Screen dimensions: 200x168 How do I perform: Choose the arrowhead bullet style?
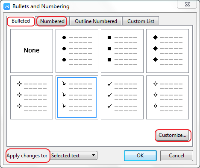click(x=77, y=97)
